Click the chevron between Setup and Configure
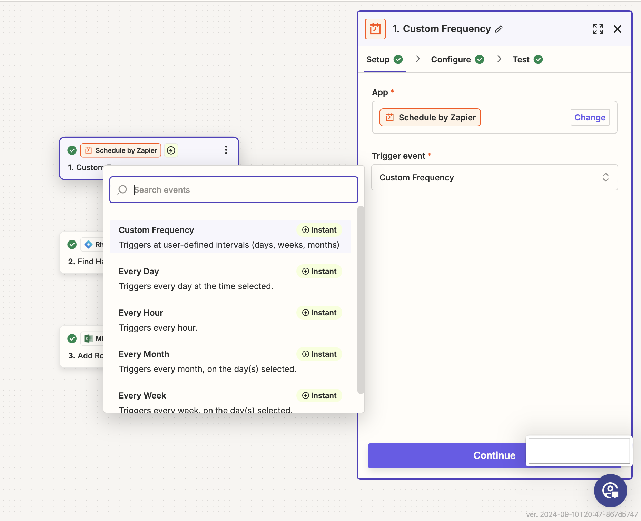Image resolution: width=641 pixels, height=521 pixels. click(x=418, y=59)
